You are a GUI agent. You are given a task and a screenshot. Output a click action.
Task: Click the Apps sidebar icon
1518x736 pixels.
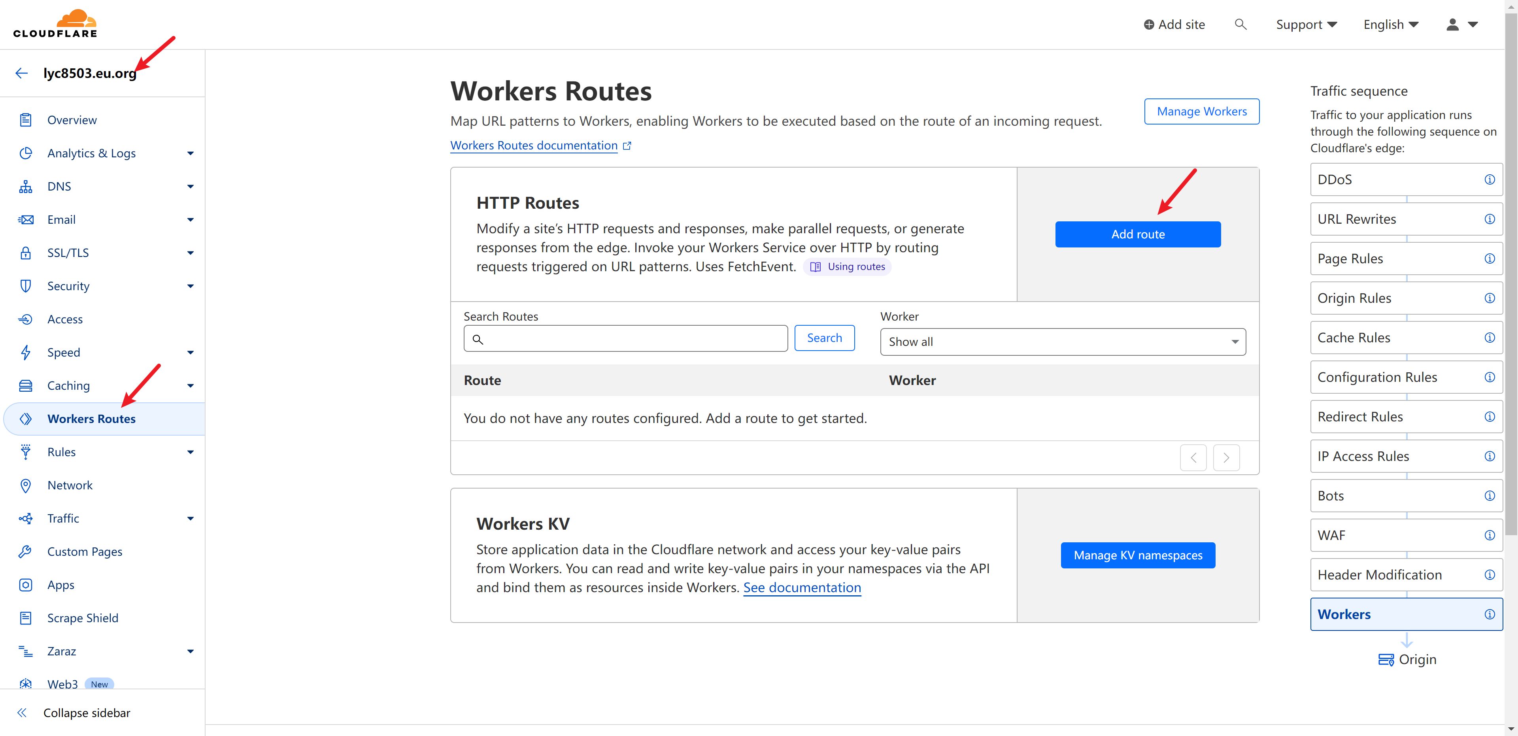point(25,585)
